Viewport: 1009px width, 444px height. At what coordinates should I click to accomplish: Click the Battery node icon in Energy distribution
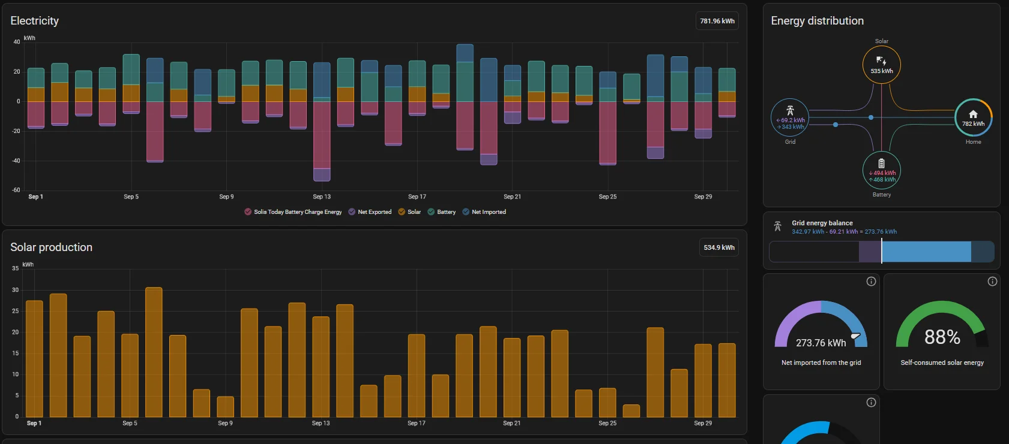click(x=881, y=164)
